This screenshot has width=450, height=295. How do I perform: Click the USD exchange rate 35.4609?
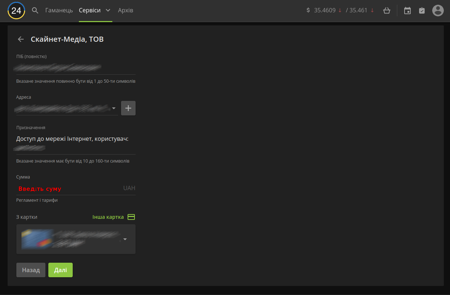tap(325, 11)
